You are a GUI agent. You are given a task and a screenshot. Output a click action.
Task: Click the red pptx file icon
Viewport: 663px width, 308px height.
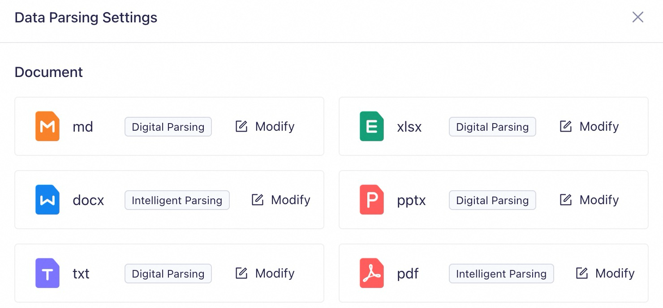pyautogui.click(x=372, y=200)
